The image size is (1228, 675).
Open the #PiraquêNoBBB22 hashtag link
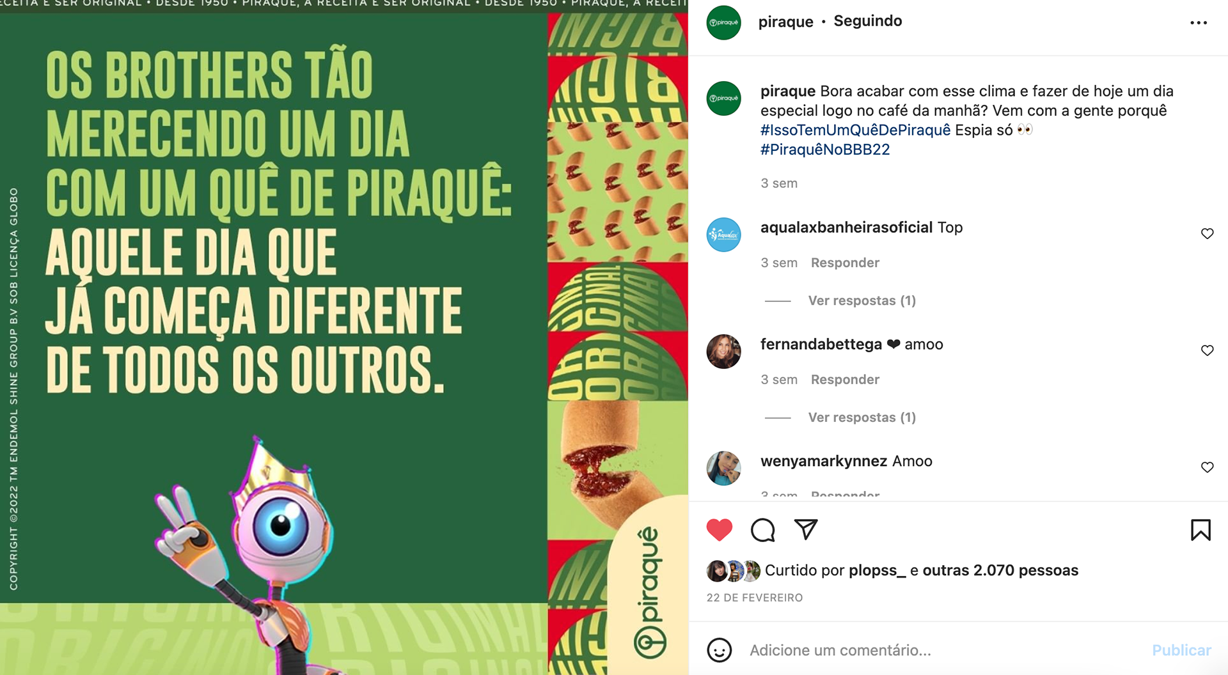825,150
